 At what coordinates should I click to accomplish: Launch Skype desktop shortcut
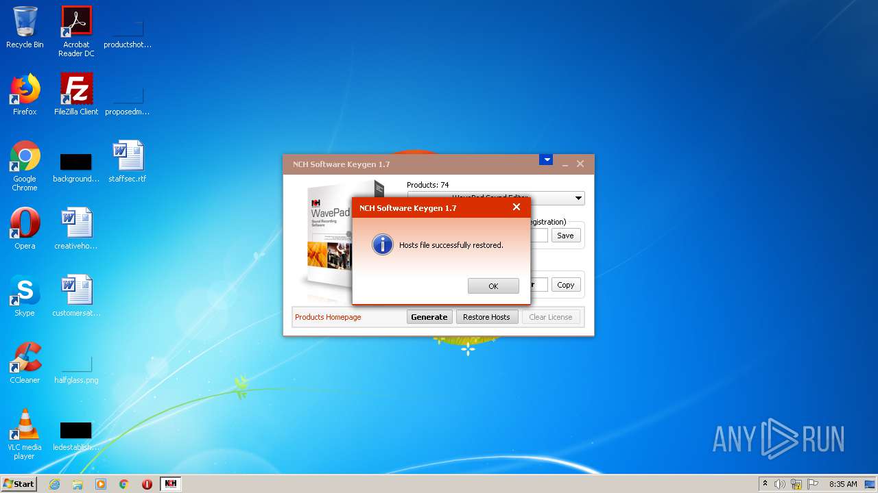(x=25, y=296)
